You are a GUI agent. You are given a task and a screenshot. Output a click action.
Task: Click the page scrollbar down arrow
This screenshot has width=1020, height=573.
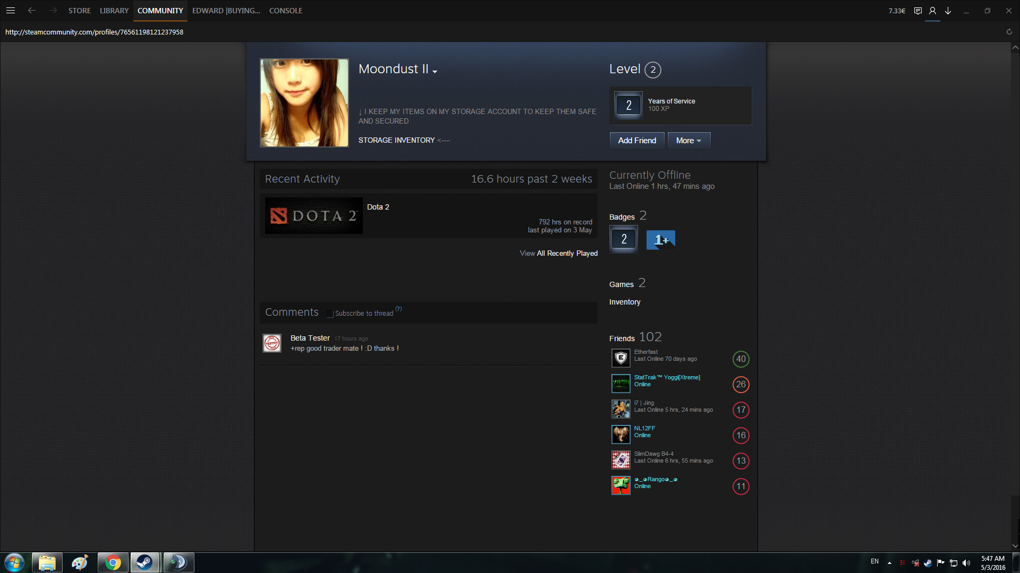(x=1015, y=545)
